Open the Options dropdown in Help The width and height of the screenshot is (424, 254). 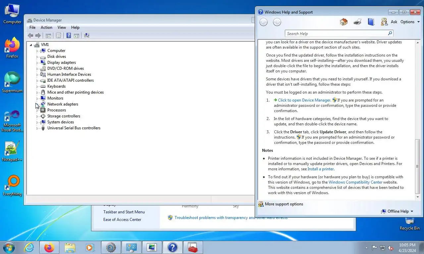[410, 22]
